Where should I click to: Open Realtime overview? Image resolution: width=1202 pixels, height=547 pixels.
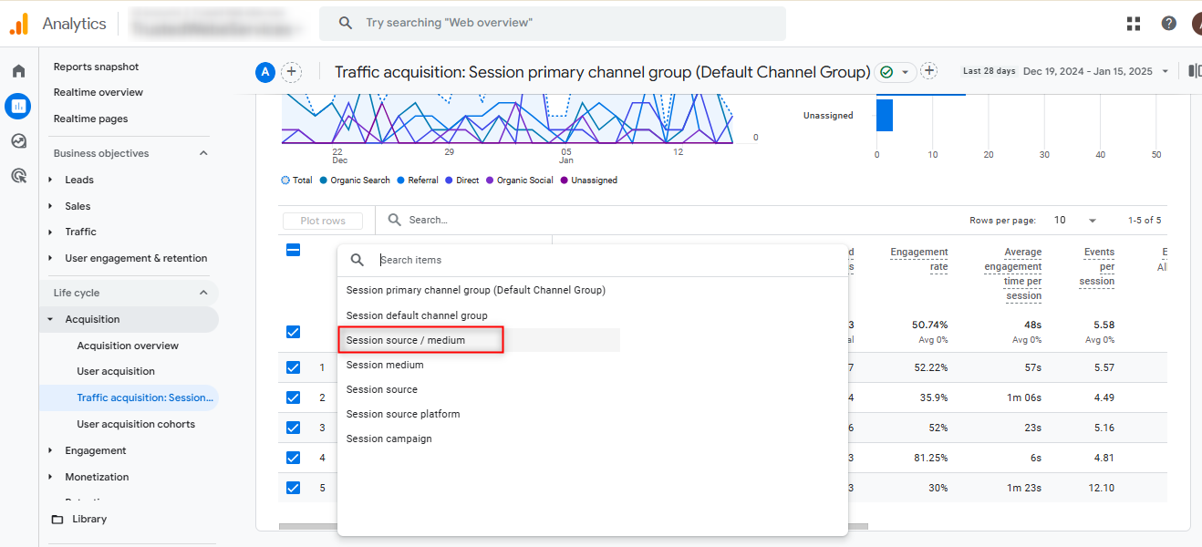pyautogui.click(x=98, y=92)
